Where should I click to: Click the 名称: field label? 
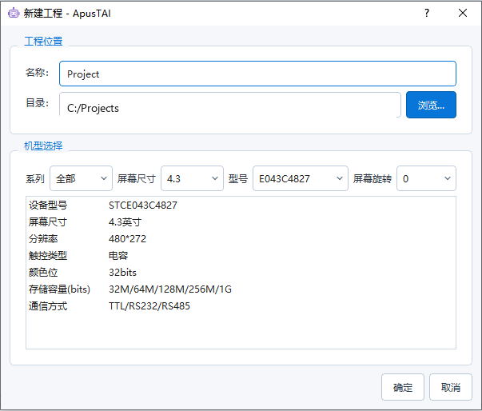click(37, 73)
